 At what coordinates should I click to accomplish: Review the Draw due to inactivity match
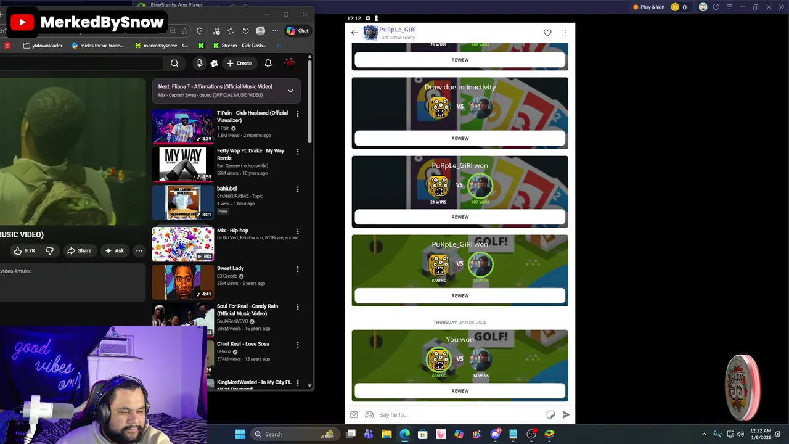pos(460,138)
